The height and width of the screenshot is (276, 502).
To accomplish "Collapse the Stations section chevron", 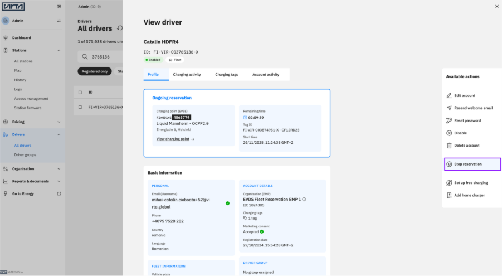I will pos(59,50).
